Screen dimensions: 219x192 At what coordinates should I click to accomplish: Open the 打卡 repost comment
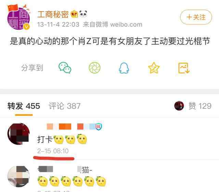tap(62, 139)
